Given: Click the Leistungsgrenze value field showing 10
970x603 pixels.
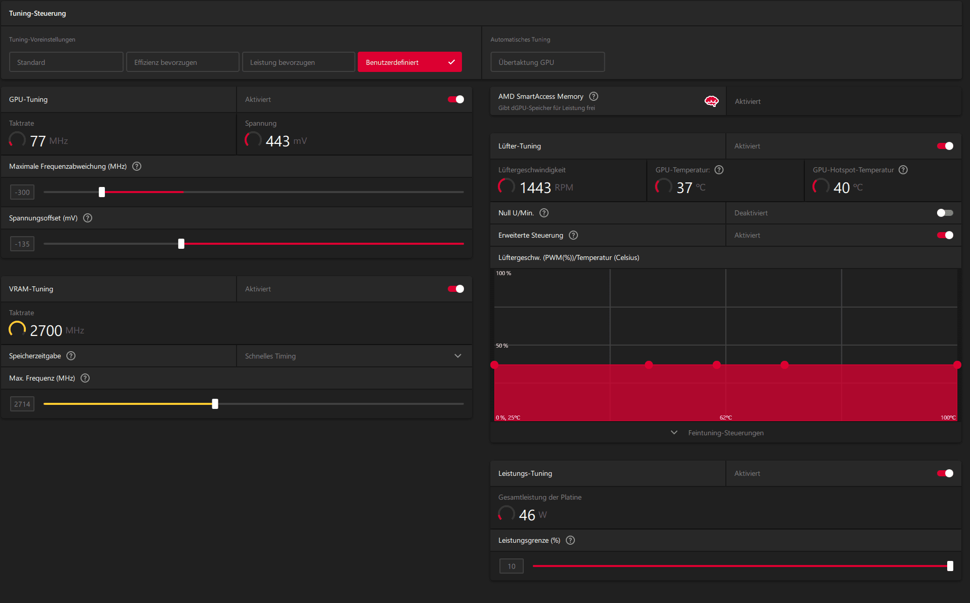Looking at the screenshot, I should pos(512,567).
